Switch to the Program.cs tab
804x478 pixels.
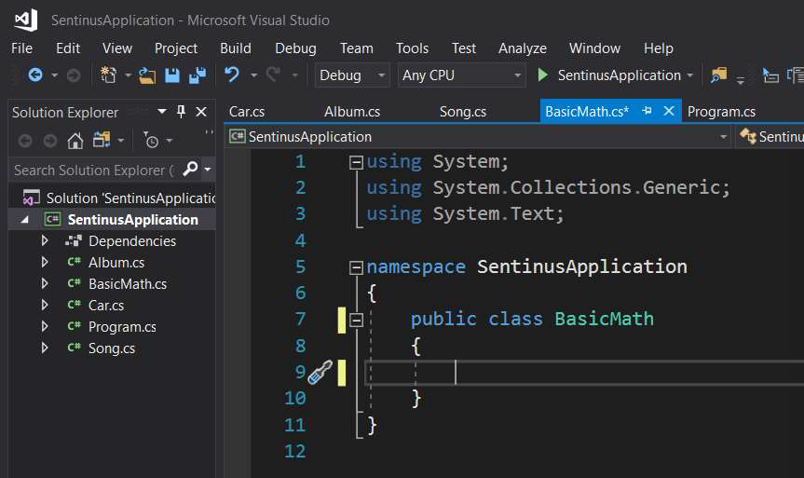point(721,112)
